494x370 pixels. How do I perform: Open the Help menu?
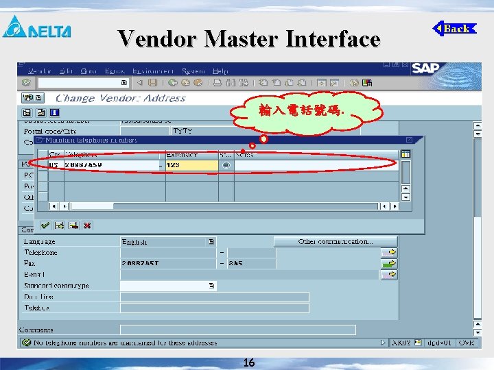(x=220, y=71)
